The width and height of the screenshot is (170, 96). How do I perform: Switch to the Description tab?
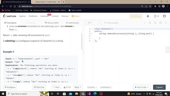[x=10, y=23]
